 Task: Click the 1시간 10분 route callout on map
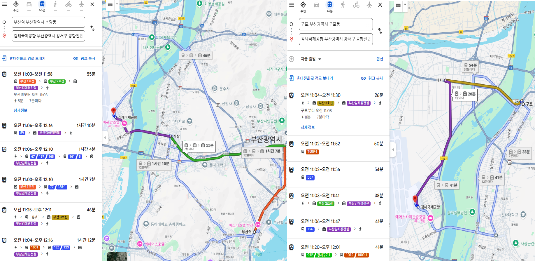click(x=154, y=165)
